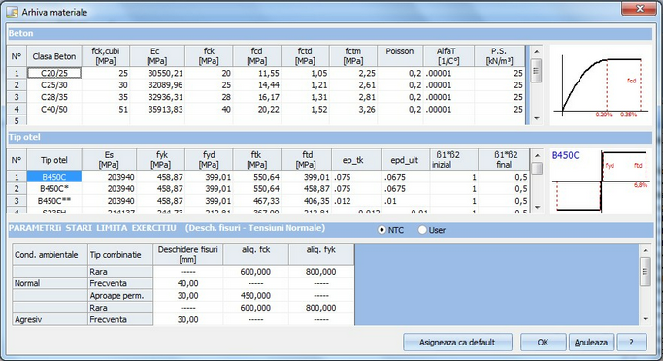Click the Arhiva materiale title bar icon
The height and width of the screenshot is (361, 663).
(x=13, y=12)
